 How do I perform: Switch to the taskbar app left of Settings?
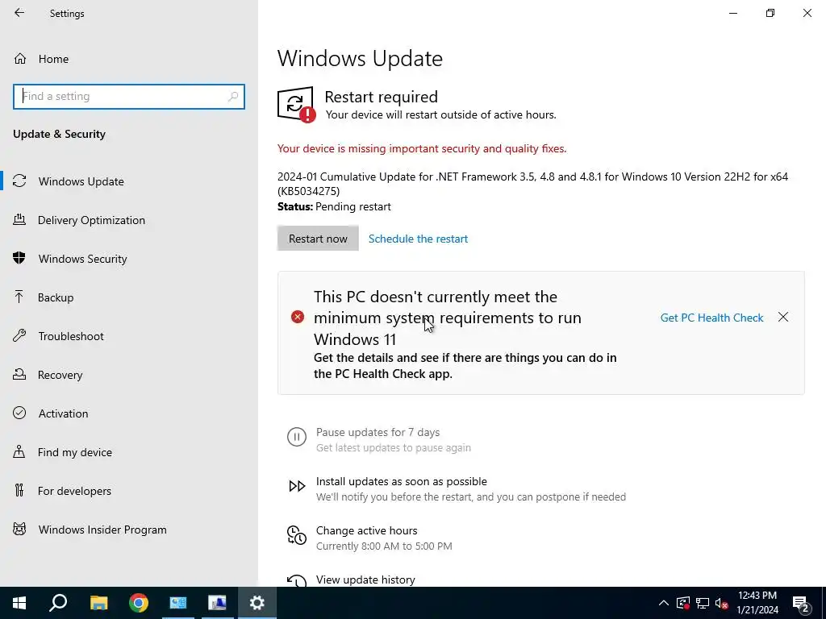click(217, 603)
